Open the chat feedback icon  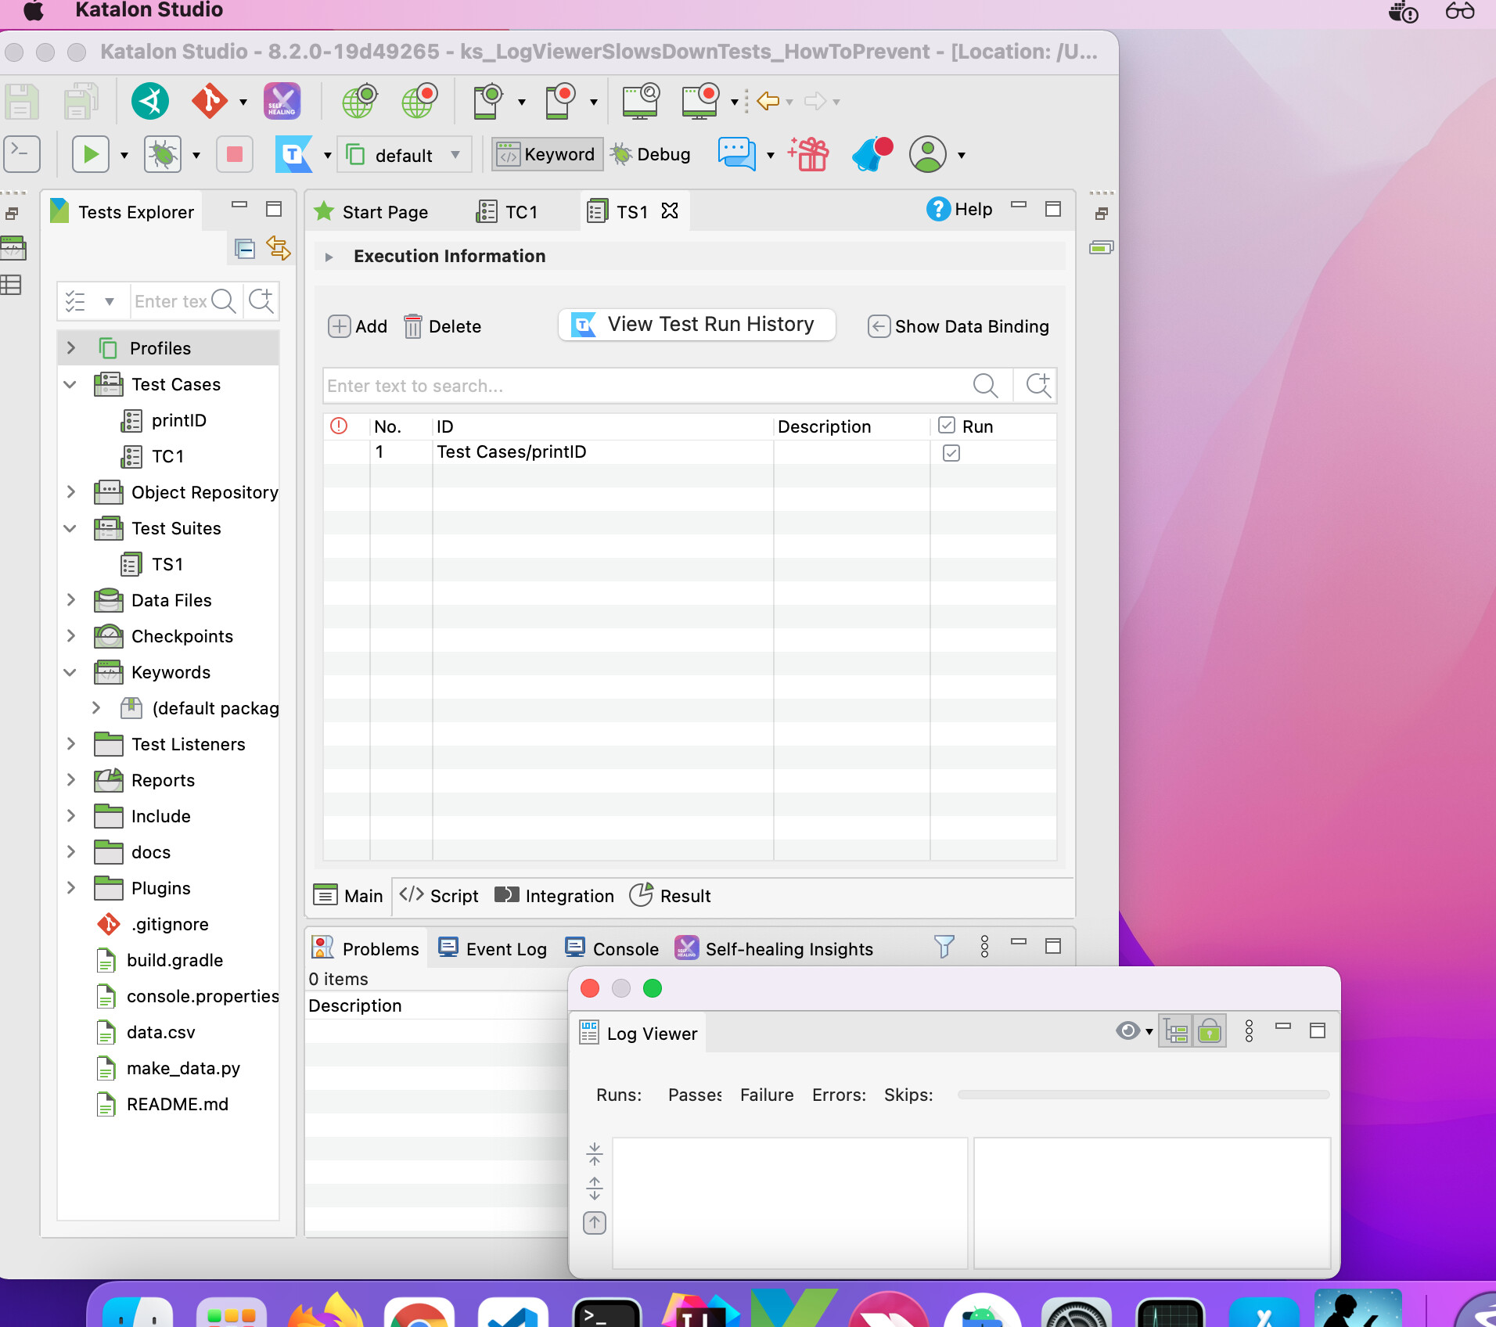(736, 154)
